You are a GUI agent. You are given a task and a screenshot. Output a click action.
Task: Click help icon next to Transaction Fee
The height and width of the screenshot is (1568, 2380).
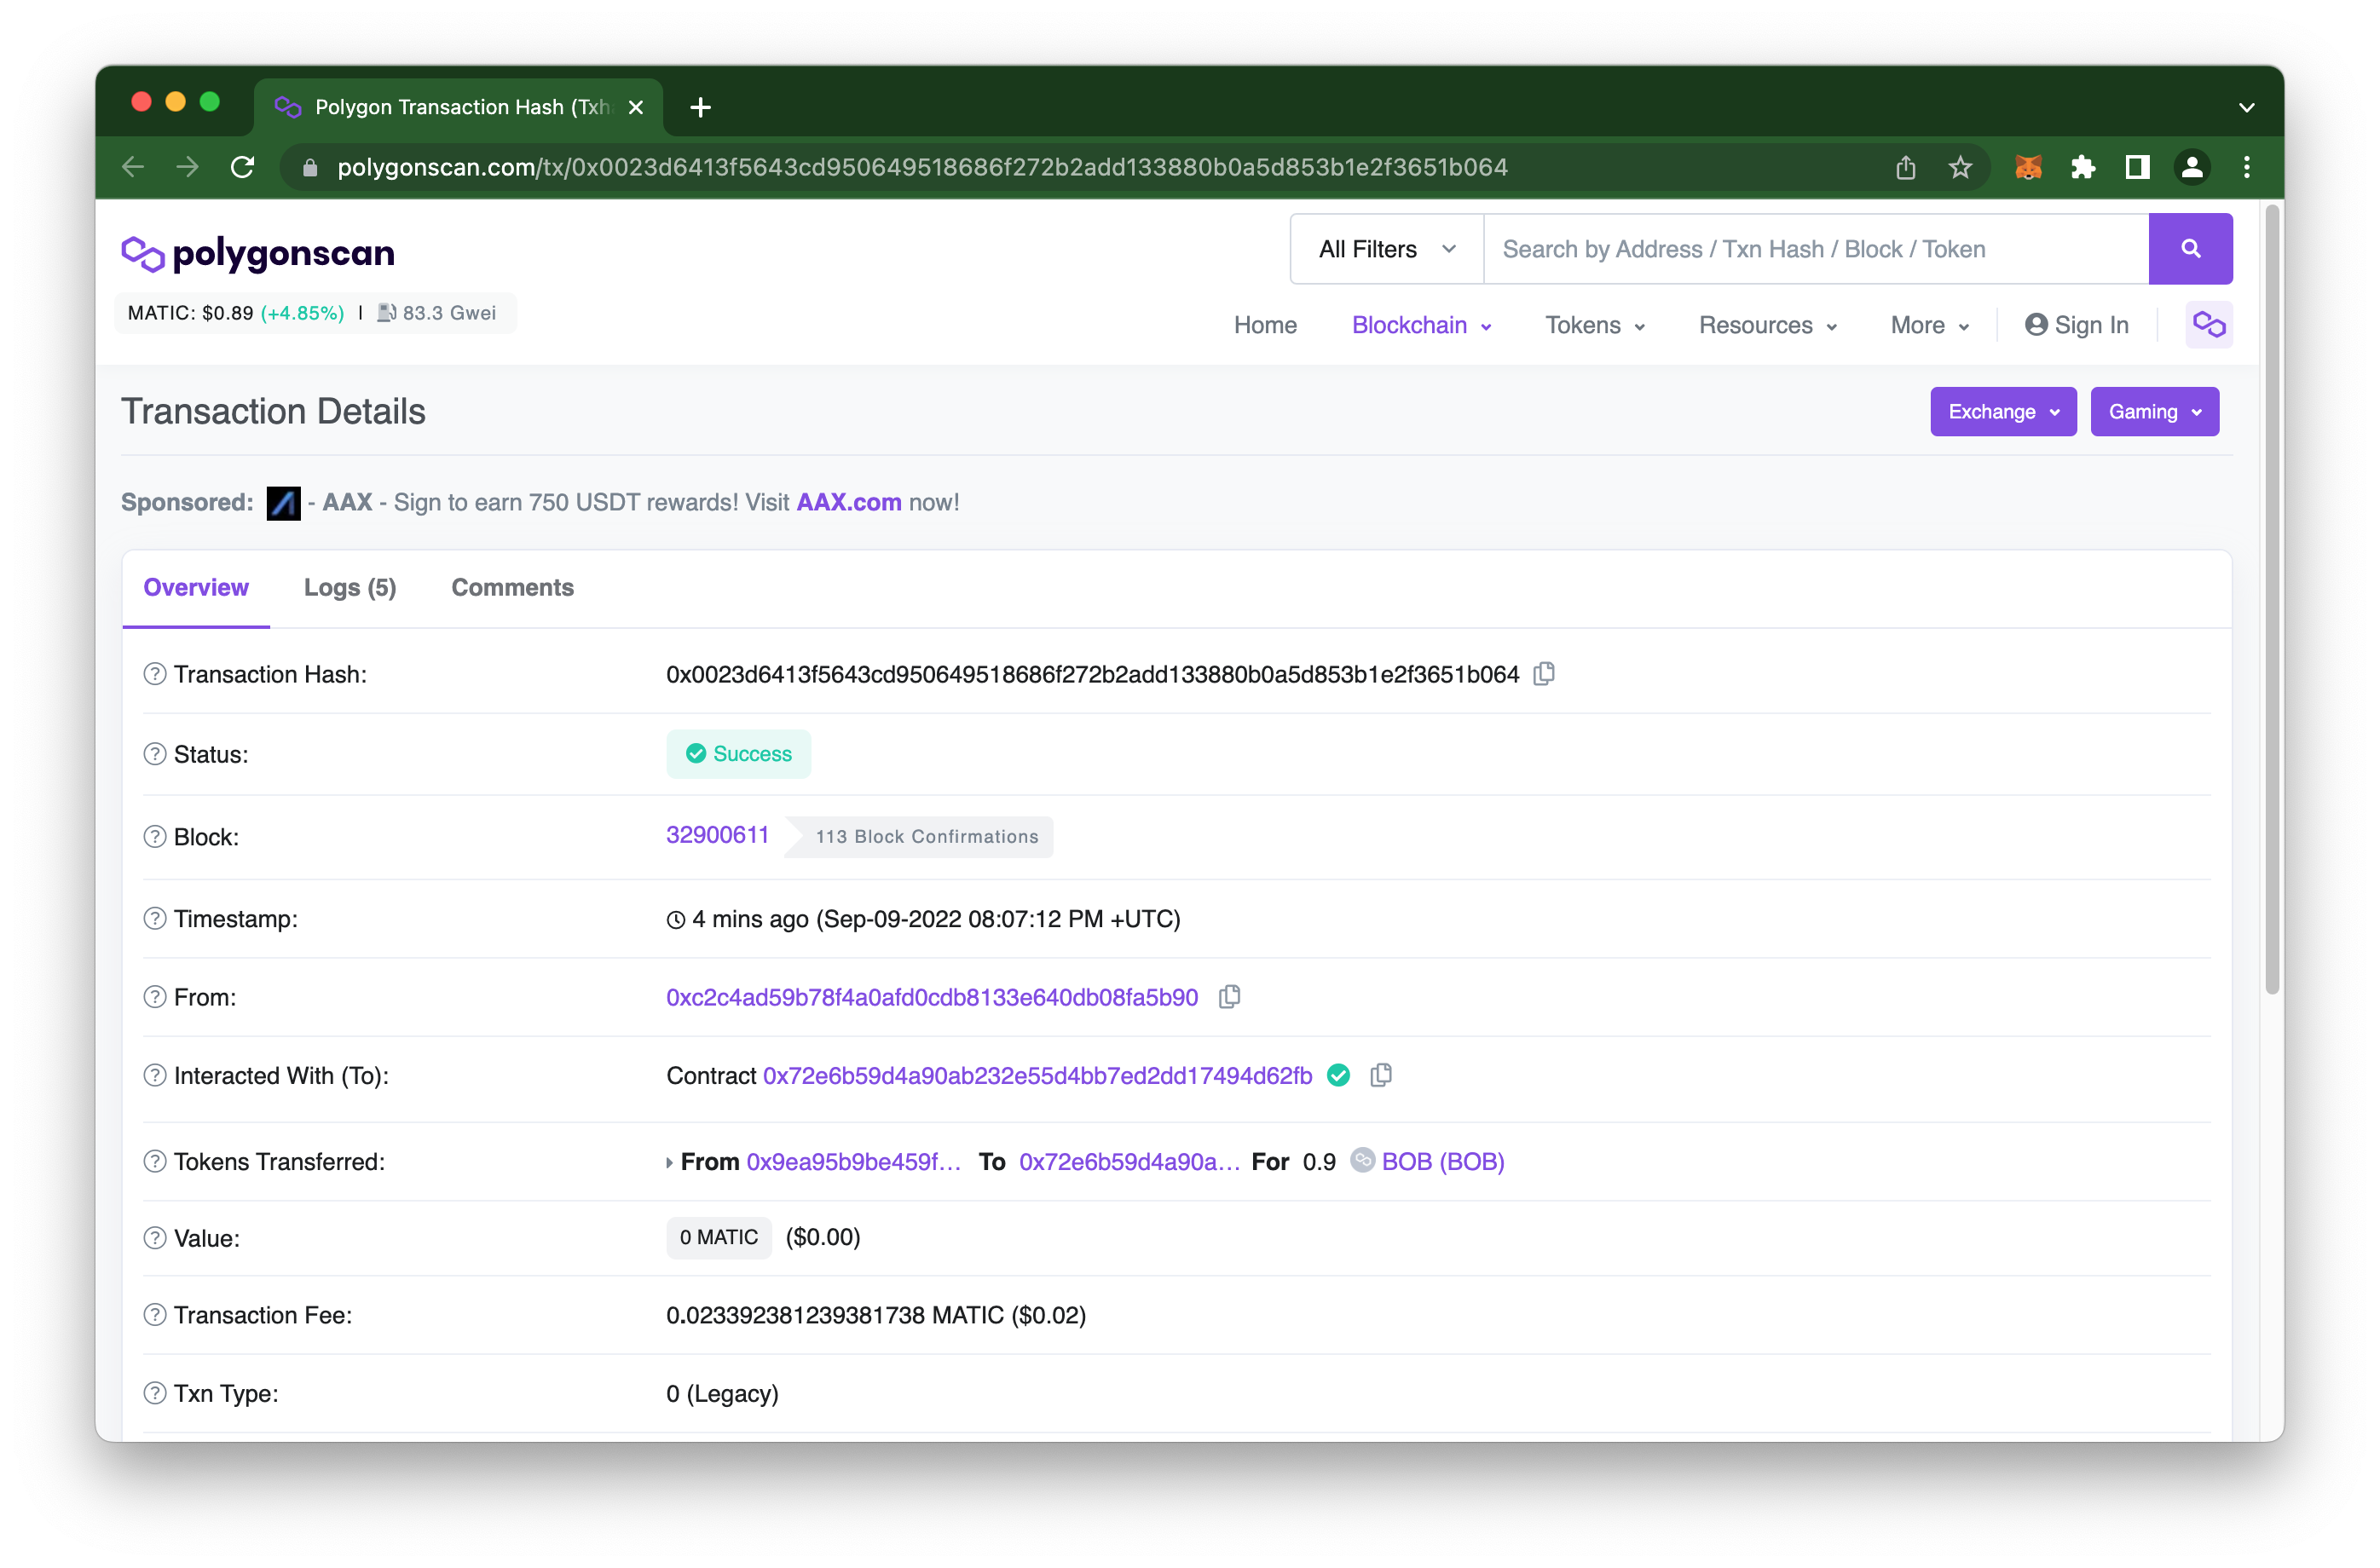[x=155, y=1315]
